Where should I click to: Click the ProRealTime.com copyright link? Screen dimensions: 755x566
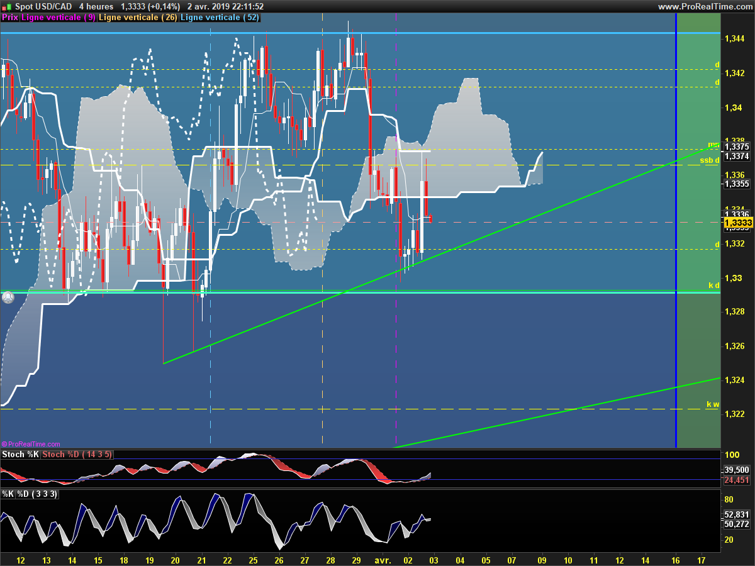[x=31, y=443]
